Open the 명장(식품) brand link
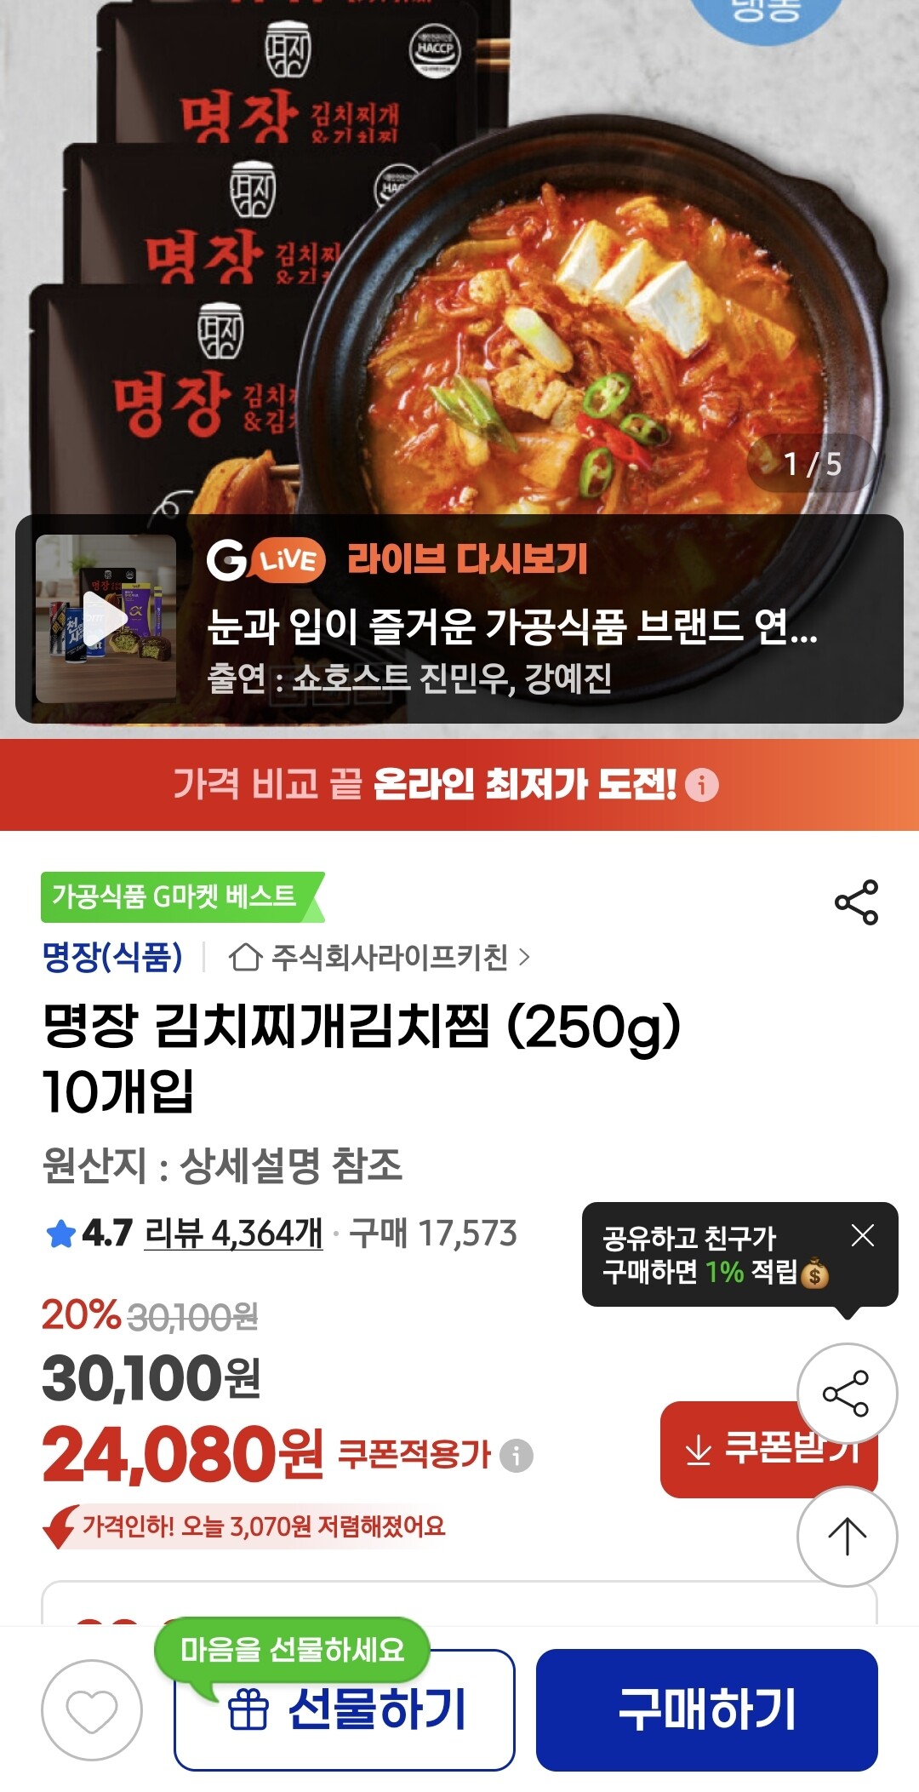The image size is (919, 1792). [x=112, y=957]
